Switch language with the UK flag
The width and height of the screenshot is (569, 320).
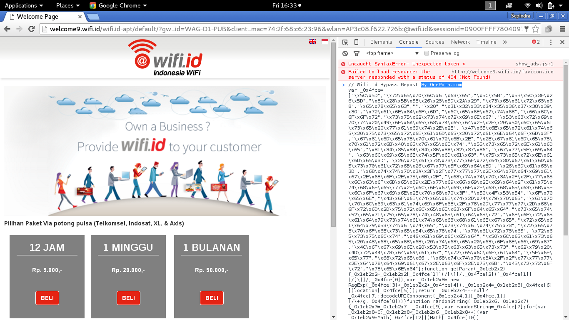[312, 41]
